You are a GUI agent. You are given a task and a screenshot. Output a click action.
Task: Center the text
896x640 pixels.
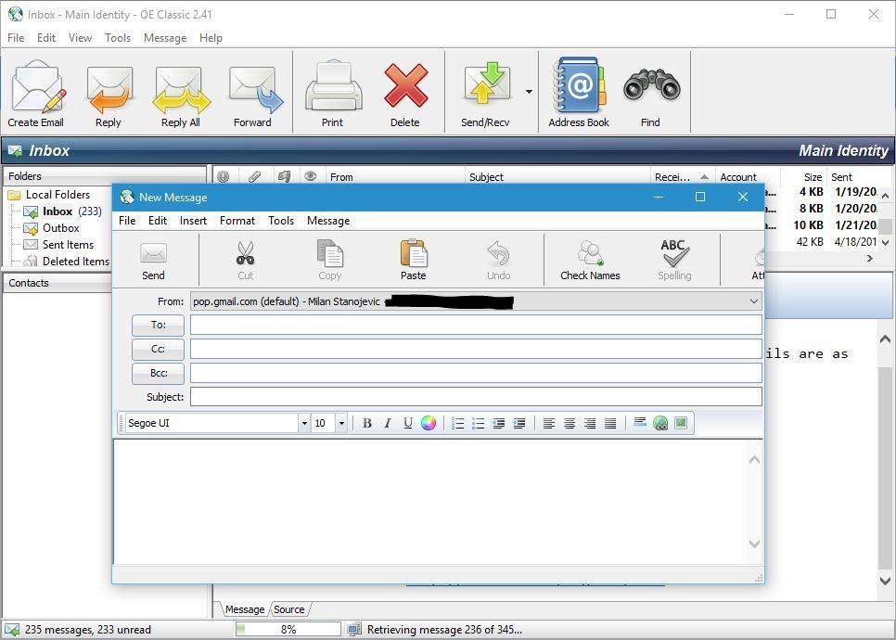(570, 424)
